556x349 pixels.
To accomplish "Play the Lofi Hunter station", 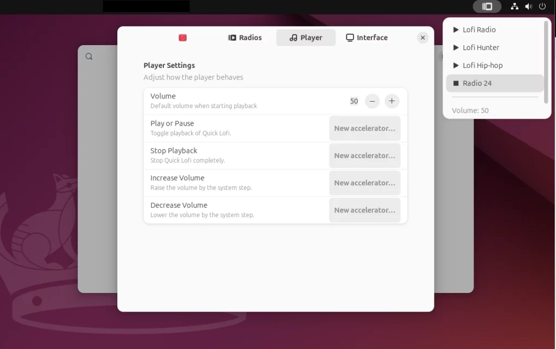I will [481, 48].
